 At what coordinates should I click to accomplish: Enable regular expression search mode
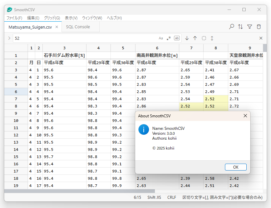[169, 38]
